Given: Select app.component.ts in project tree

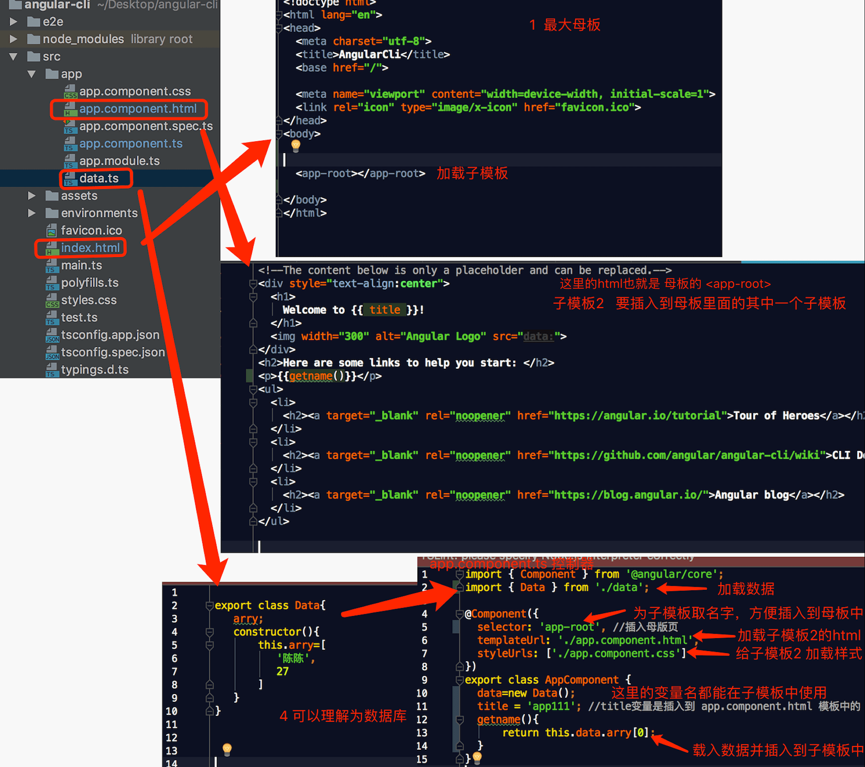Looking at the screenshot, I should pyautogui.click(x=131, y=144).
